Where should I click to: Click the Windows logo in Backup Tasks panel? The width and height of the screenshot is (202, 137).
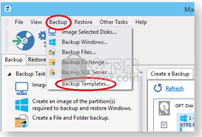(x=22, y=105)
